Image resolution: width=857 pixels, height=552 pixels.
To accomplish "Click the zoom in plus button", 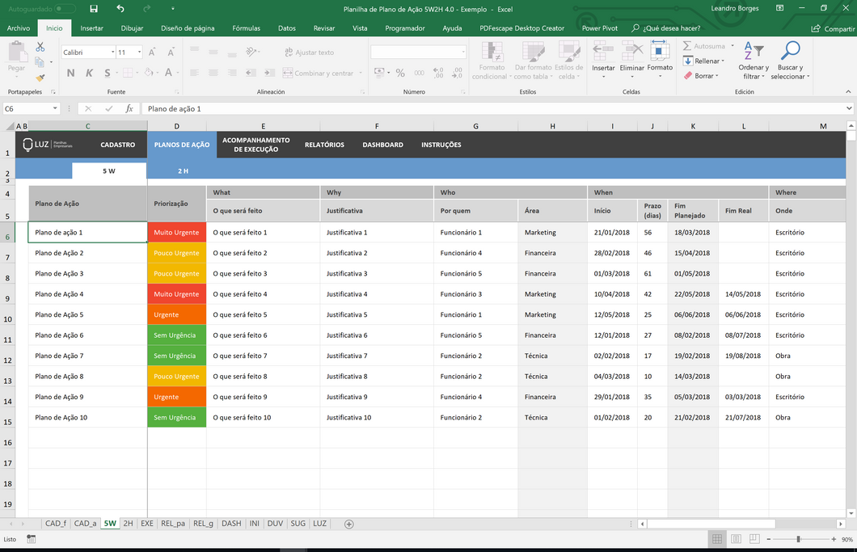I will [x=834, y=539].
